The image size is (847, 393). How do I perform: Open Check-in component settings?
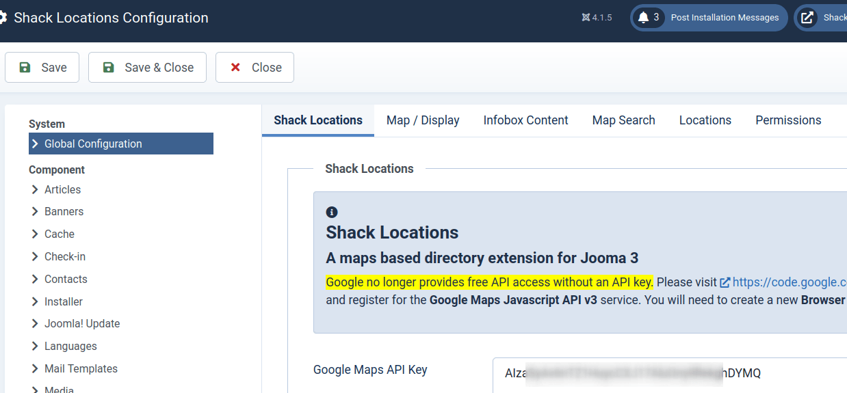pyautogui.click(x=65, y=256)
